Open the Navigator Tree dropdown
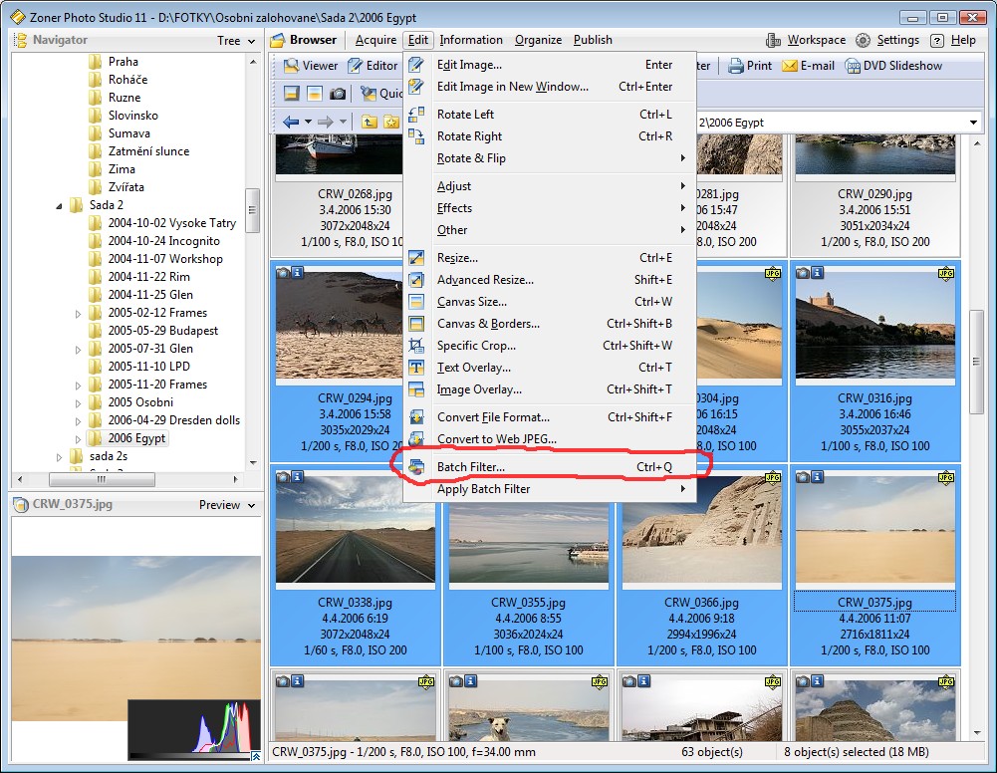997x773 pixels. point(236,41)
